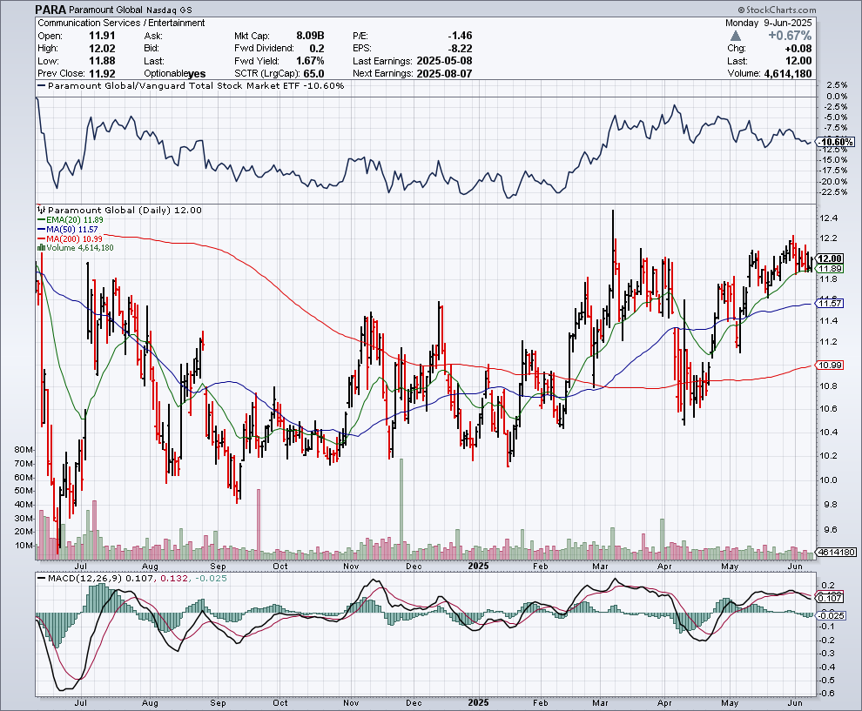
Task: Select the header Last price 12.00
Action: click(x=798, y=61)
